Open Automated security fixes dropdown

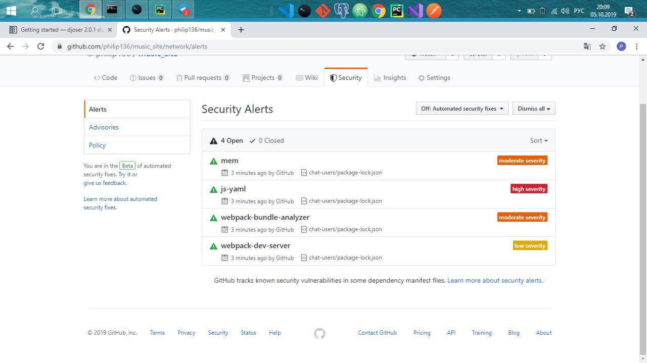coord(463,109)
